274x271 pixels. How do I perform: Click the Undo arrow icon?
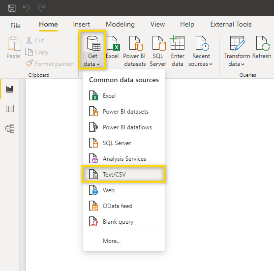(x=27, y=8)
